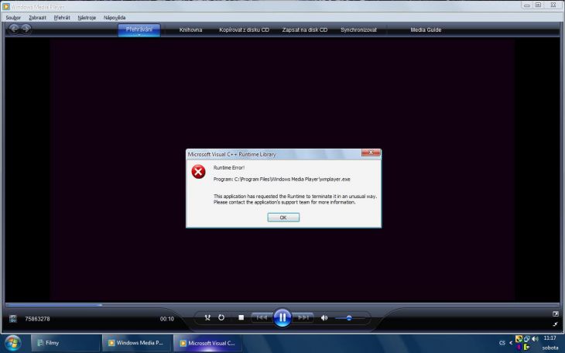This screenshot has width=565, height=353.
Task: Select the Přehrávání tab
Action: pos(139,30)
